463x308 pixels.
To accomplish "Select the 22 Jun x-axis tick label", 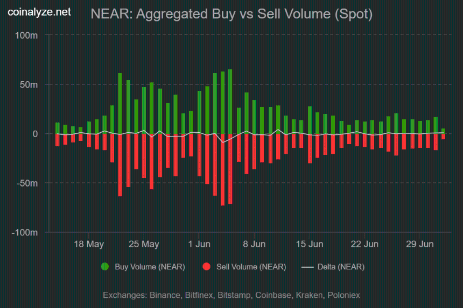I will pos(364,244).
